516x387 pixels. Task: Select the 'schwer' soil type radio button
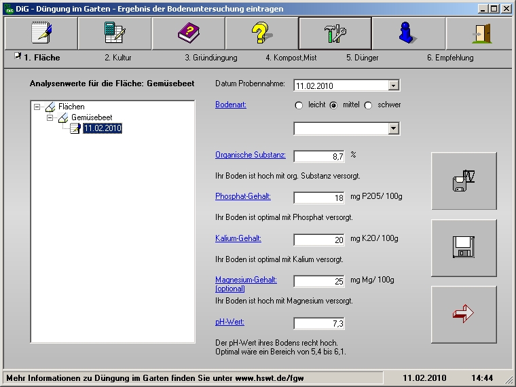pyautogui.click(x=369, y=105)
